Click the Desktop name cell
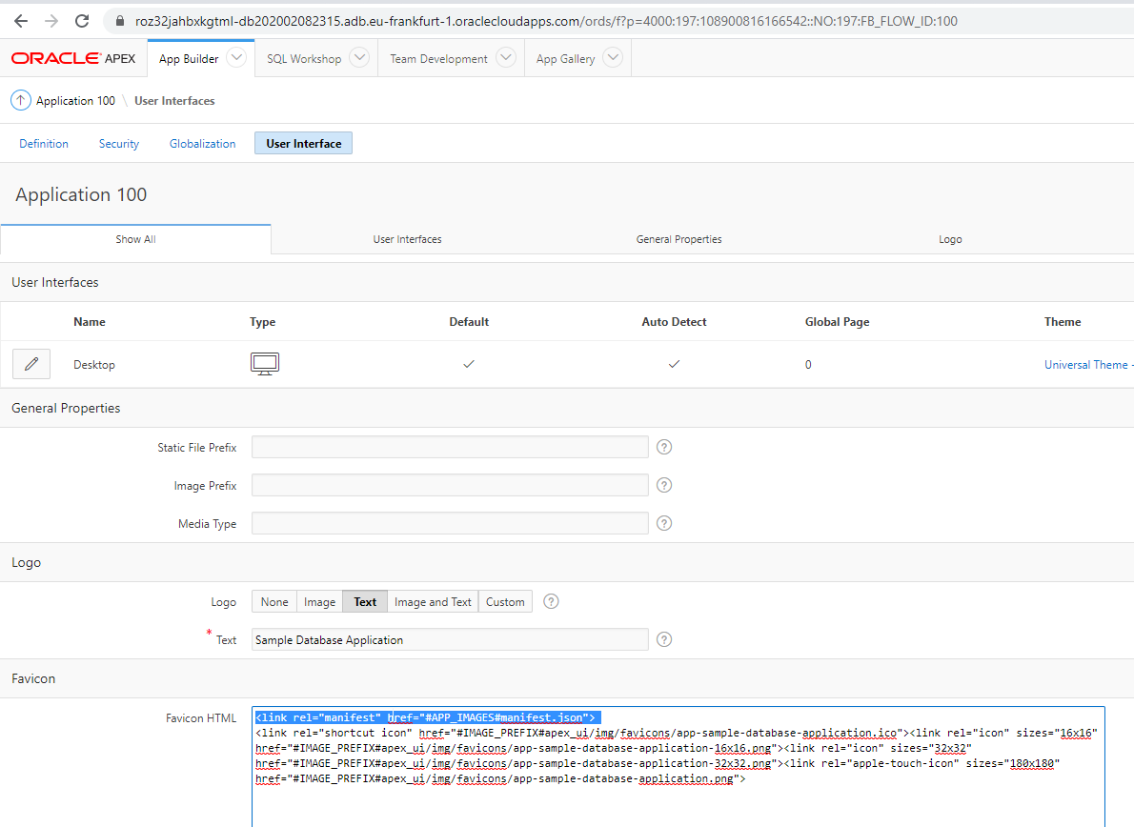This screenshot has width=1134, height=827. 94,364
